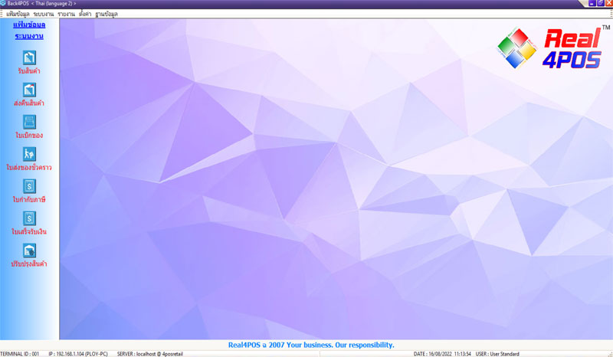
Task: Open the ฐานข้อมูล (database) menu
Action: 107,14
